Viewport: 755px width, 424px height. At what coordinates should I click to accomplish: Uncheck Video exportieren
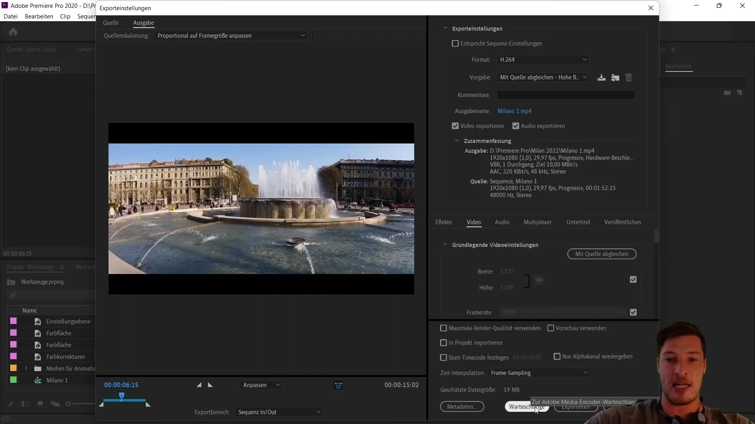coord(455,126)
